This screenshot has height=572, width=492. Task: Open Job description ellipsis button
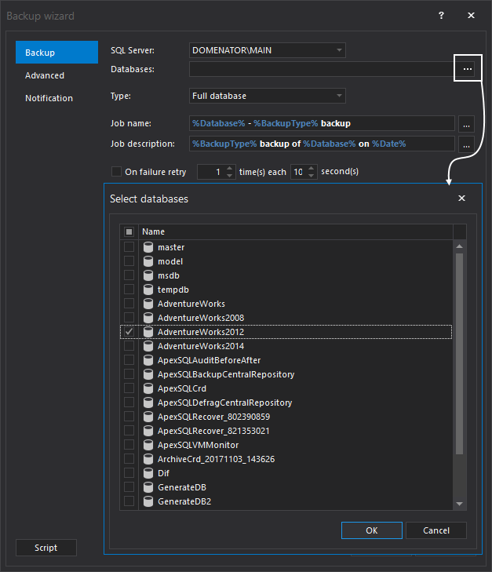(x=466, y=144)
